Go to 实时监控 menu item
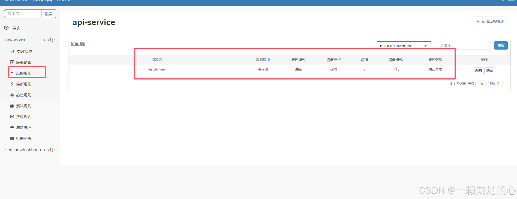 (24, 51)
